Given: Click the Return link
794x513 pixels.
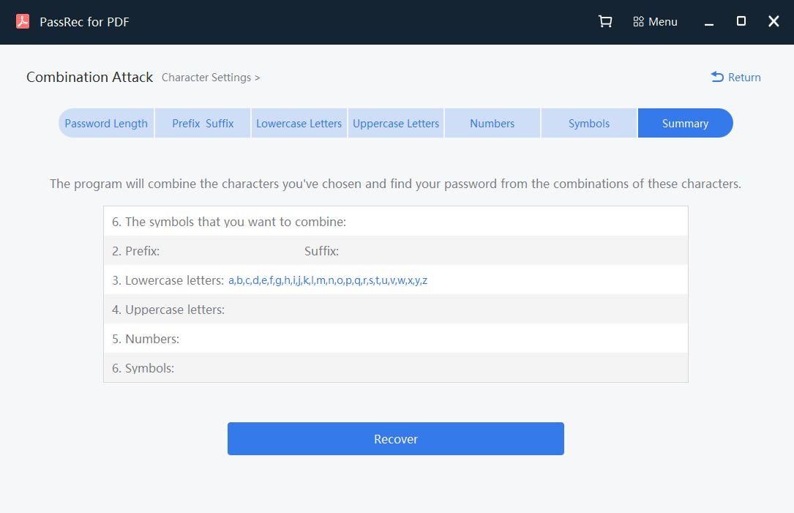Looking at the screenshot, I should [735, 77].
